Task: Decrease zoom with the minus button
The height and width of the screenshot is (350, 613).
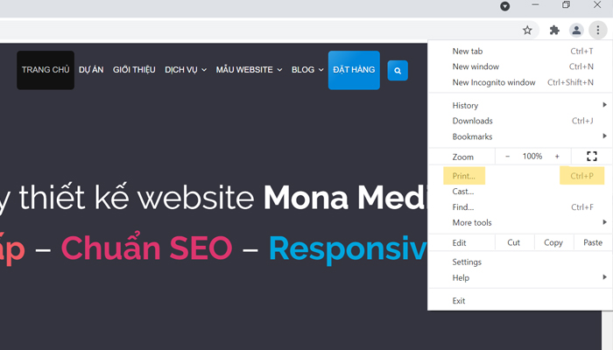Action: (507, 157)
